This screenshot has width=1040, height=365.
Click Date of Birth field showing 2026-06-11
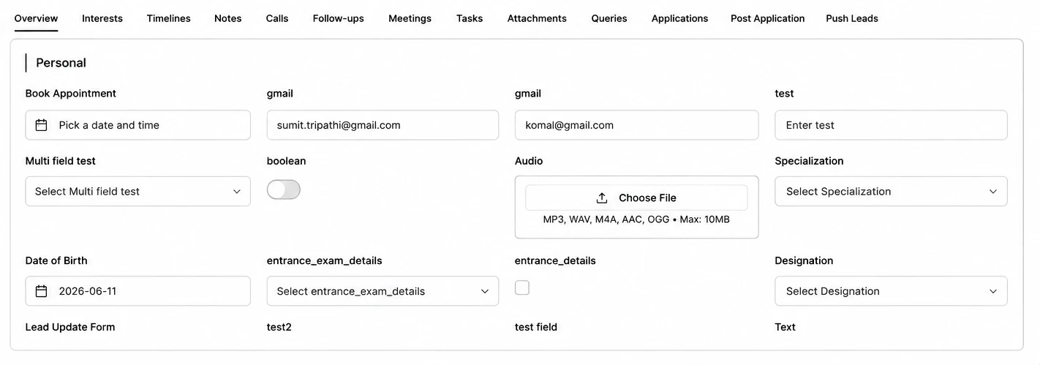coord(138,291)
